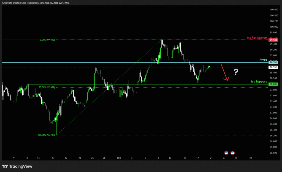Select the '1st Support' text label

click(x=258, y=81)
